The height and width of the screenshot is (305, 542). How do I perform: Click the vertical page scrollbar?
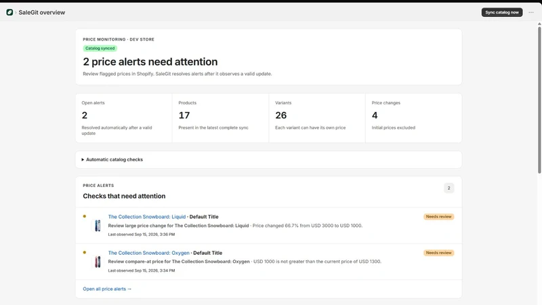(x=539, y=100)
